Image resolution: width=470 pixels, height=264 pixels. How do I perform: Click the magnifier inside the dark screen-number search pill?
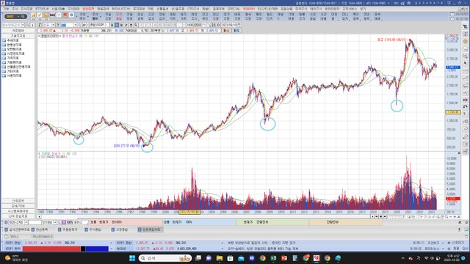23,16
